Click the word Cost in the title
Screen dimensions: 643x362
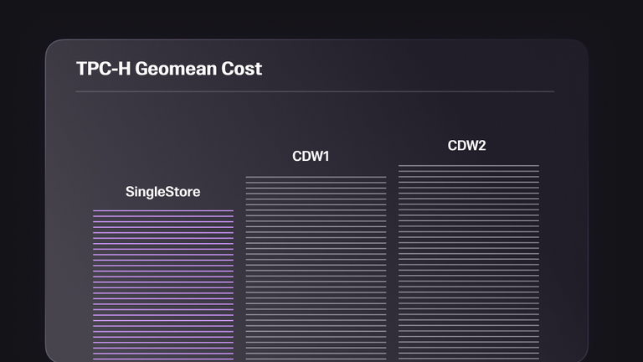[x=241, y=69]
